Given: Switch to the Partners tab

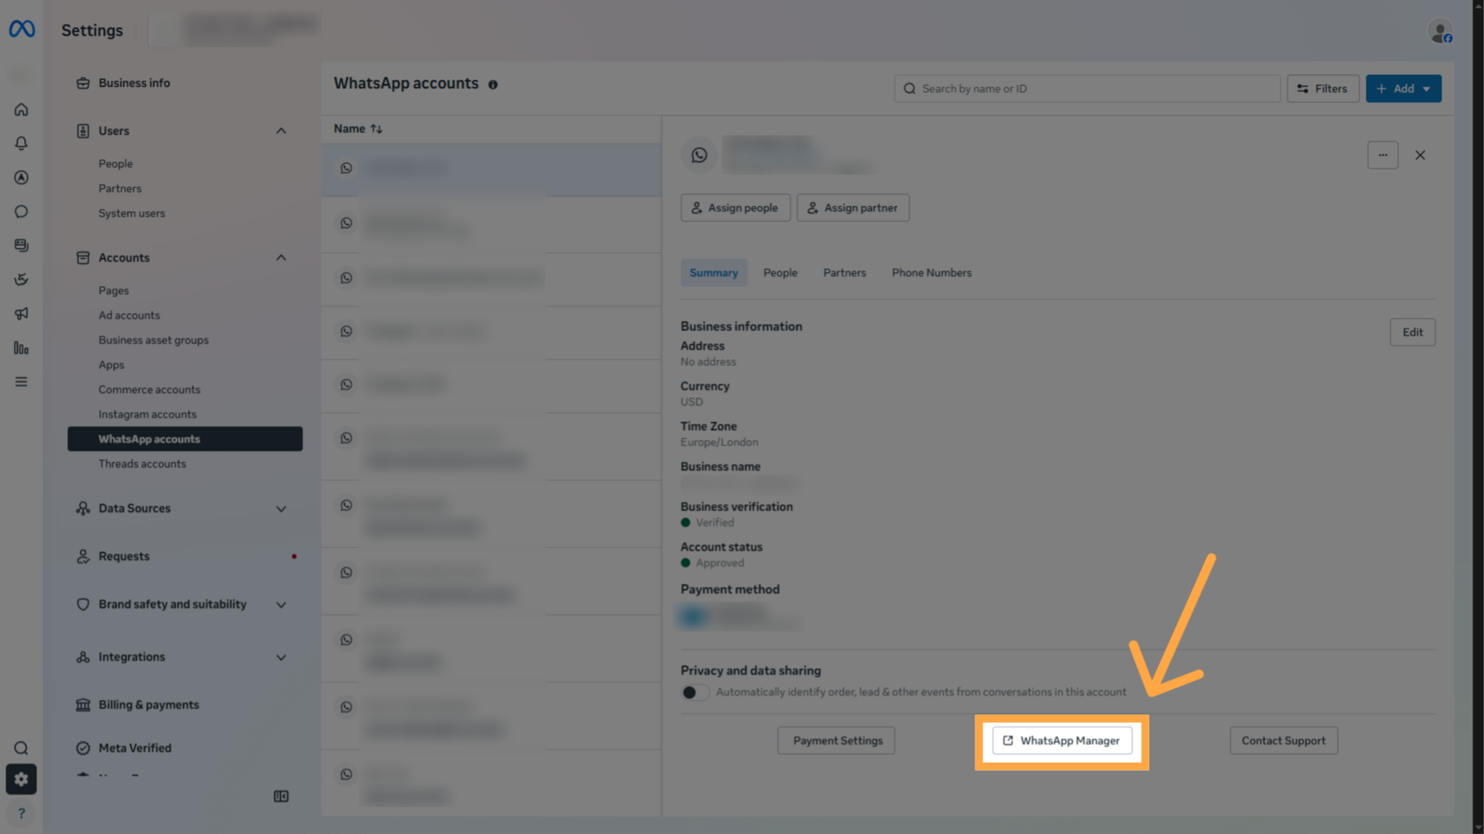Looking at the screenshot, I should click(x=844, y=273).
